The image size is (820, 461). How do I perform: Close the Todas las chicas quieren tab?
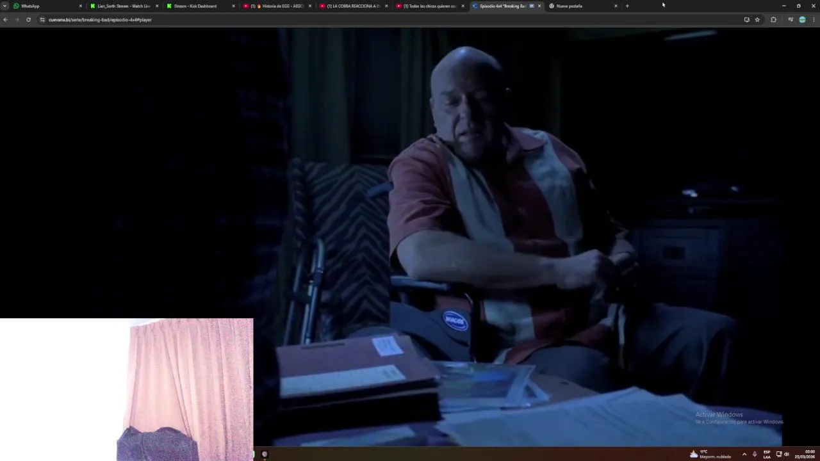pos(463,6)
